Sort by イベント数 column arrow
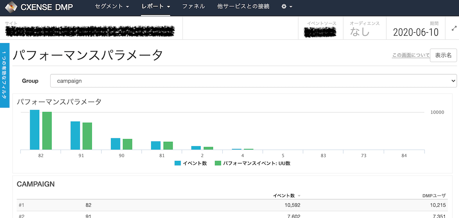459x218 pixels. point(299,196)
